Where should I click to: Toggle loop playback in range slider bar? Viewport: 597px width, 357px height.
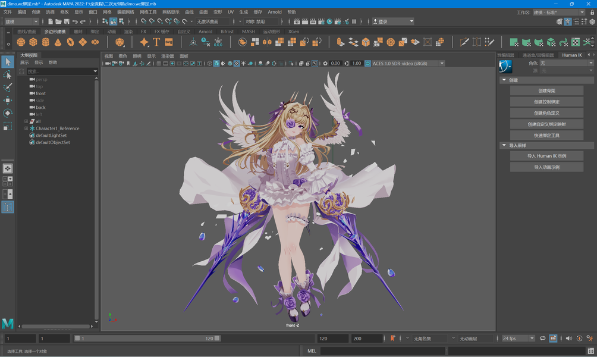542,339
